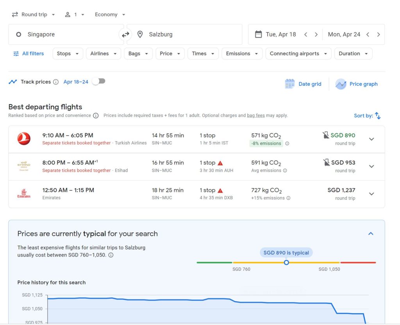Click the Singapore origin input field

[x=59, y=34]
